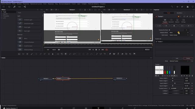Image resolution: width=195 pixels, height=109 pixels.
Task: Open the Fusion menu in menu bar
Action: point(74,4)
